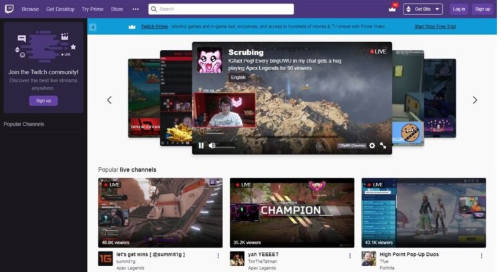
Task: Expand the Get Bits dropdown
Action: click(423, 9)
